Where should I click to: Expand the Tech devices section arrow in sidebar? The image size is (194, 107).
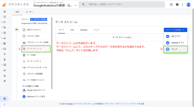pos(2,49)
